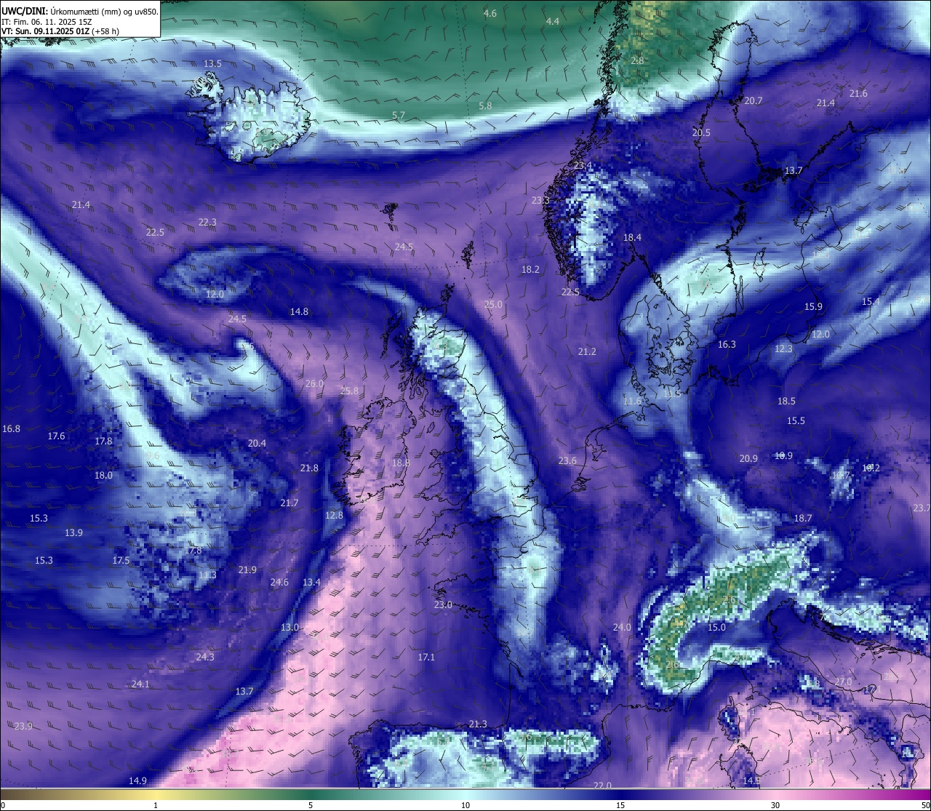The image size is (931, 811).
Task: Click the value 23.0 over Brittany
Action: (443, 605)
